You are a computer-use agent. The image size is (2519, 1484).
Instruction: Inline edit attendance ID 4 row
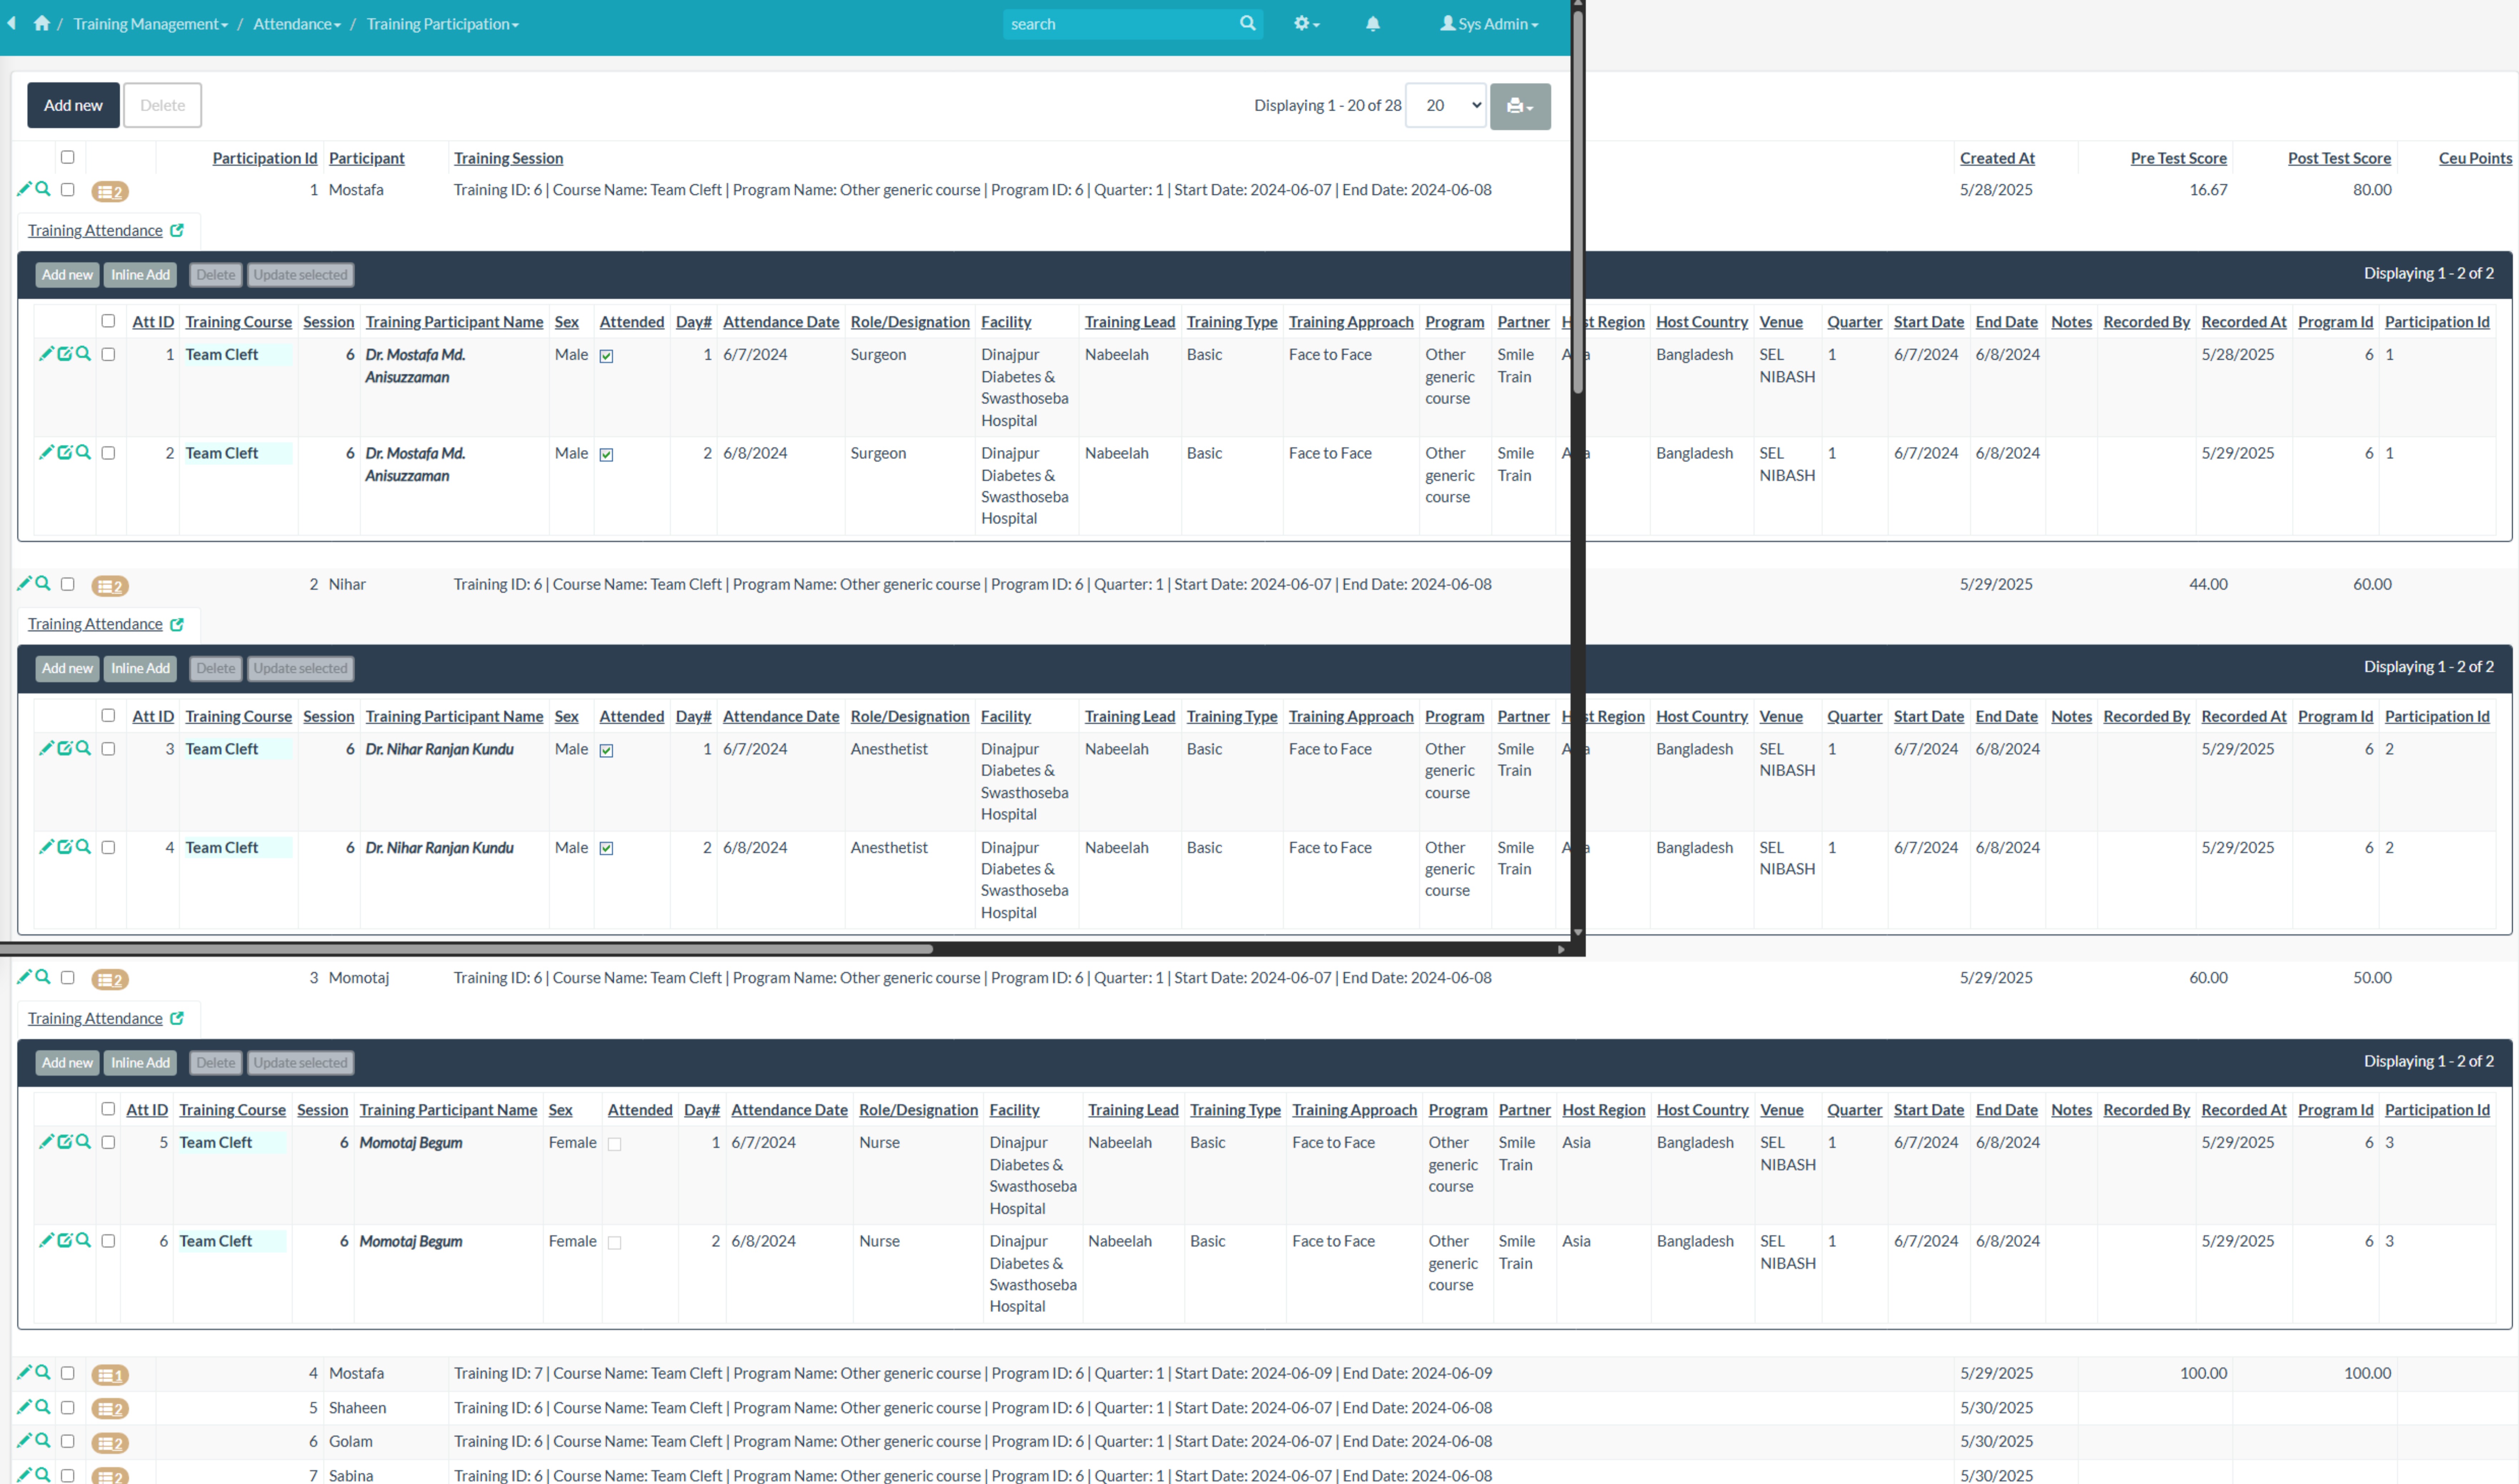(x=65, y=847)
